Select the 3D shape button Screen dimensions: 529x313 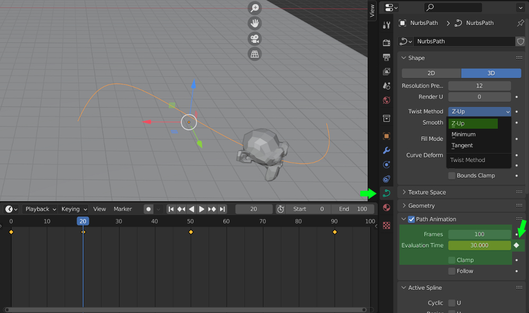pyautogui.click(x=491, y=73)
